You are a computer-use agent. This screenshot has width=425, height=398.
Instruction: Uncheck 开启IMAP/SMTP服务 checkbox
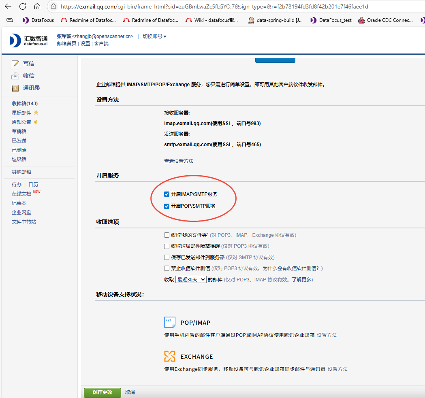coord(167,194)
